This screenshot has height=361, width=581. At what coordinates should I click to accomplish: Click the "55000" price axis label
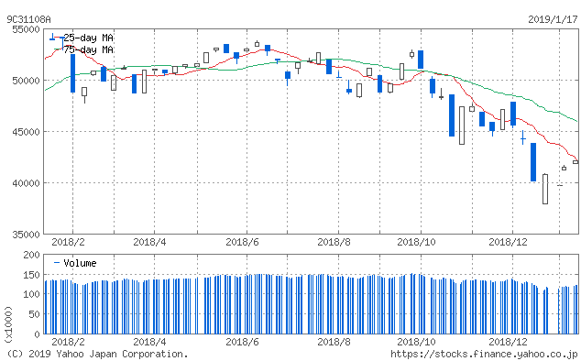(26, 29)
